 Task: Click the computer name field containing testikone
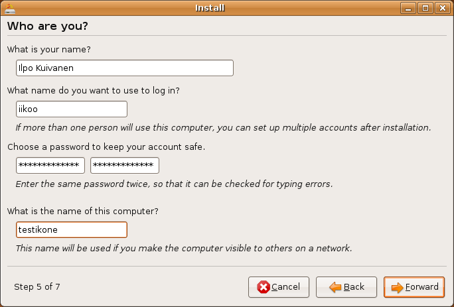pos(72,229)
